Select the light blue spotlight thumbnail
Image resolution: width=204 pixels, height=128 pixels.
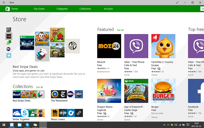click(x=9, y=55)
